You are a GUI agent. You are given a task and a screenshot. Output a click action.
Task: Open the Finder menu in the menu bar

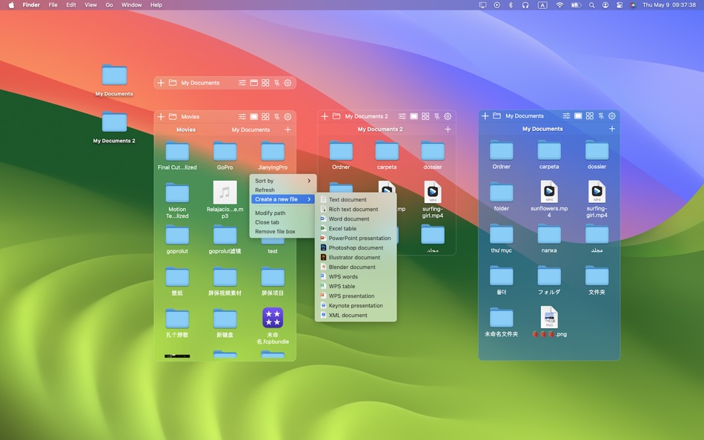click(x=31, y=5)
